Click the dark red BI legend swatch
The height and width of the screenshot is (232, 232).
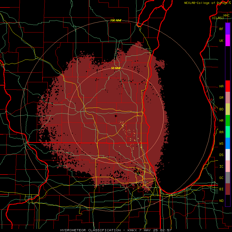coord(228,189)
